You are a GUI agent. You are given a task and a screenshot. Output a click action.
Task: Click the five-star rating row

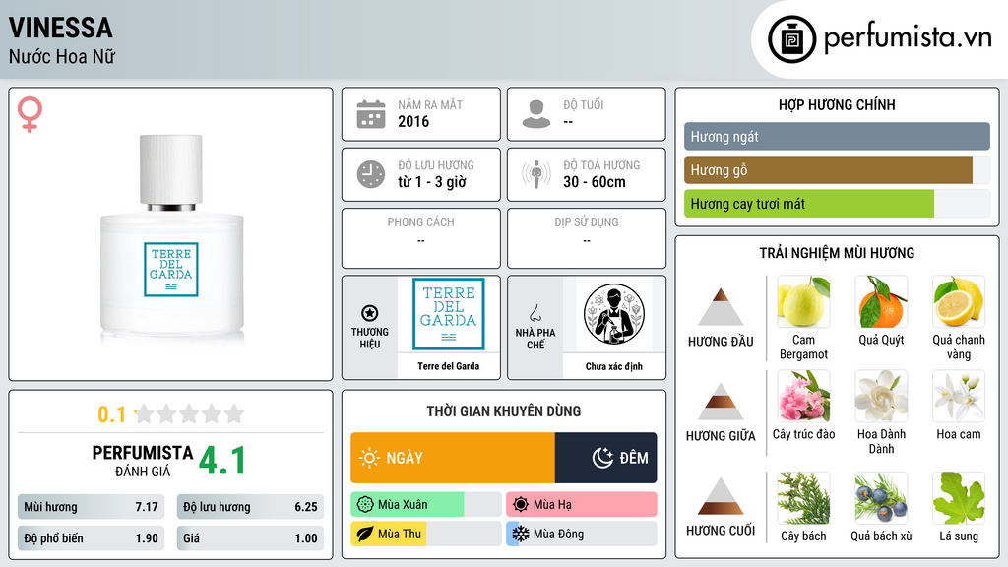189,414
